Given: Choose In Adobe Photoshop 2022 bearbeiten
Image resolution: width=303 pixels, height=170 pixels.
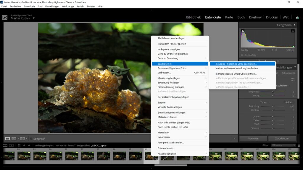Looking at the screenshot, I should (236, 63).
